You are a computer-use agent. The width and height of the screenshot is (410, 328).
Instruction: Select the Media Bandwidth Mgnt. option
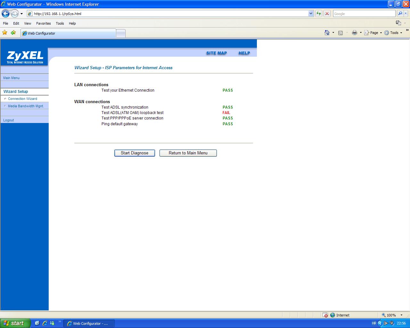point(26,106)
